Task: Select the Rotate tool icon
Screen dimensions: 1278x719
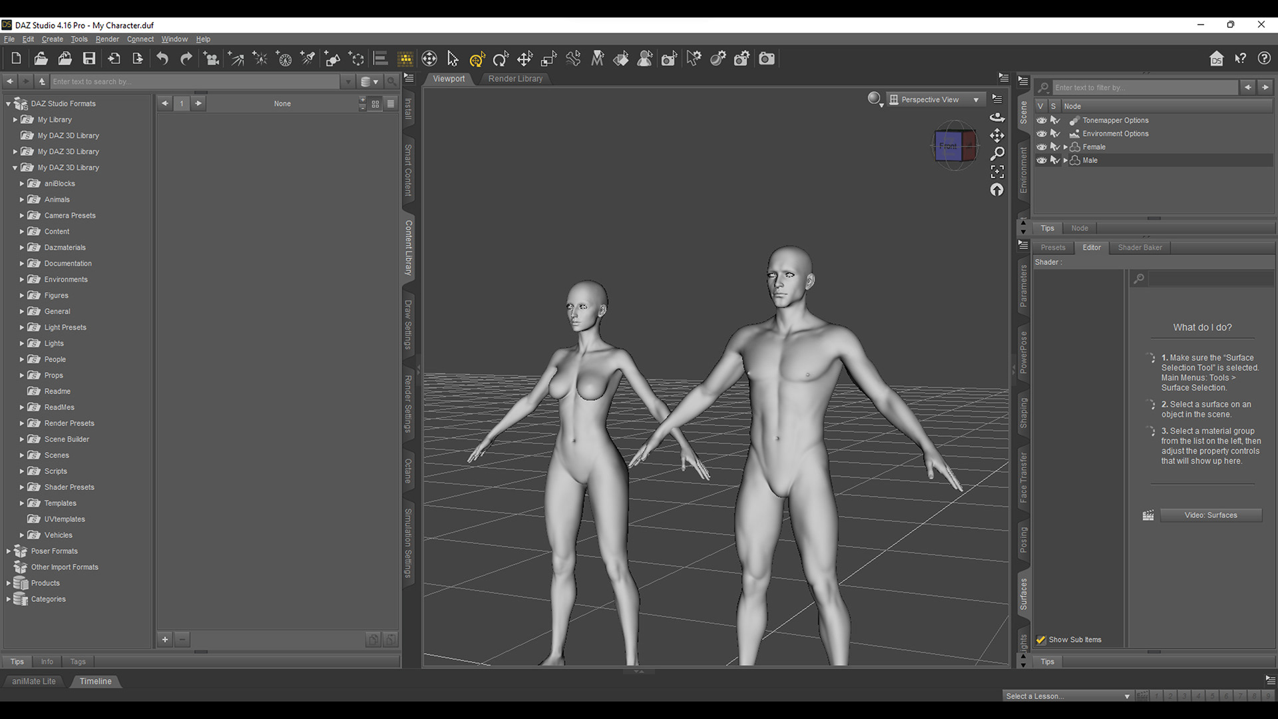Action: pyautogui.click(x=501, y=59)
